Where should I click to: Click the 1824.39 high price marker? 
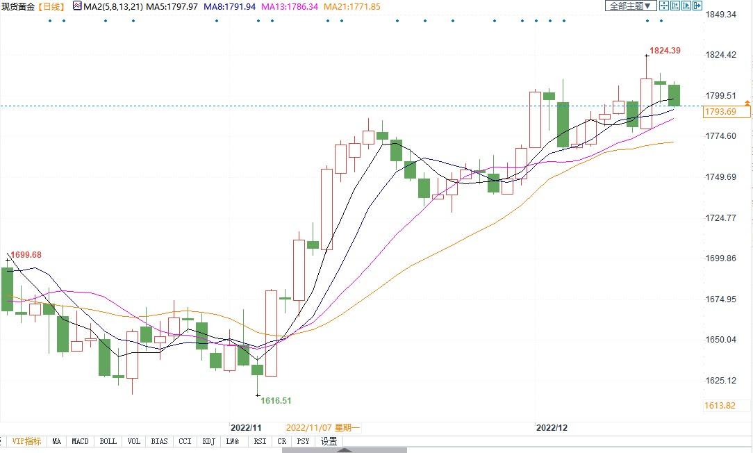pyautogui.click(x=664, y=51)
